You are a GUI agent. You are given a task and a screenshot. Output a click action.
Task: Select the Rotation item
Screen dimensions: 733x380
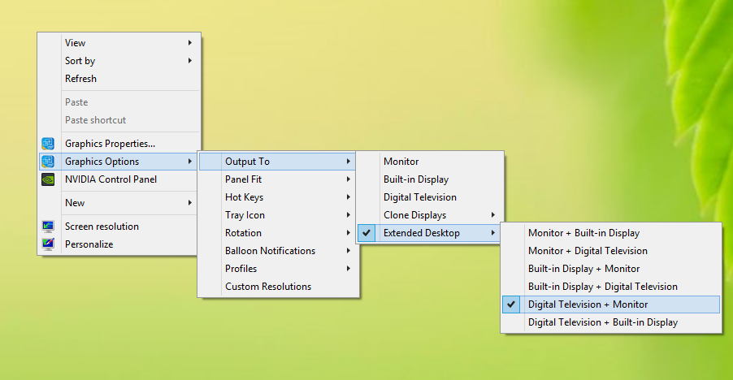pos(278,232)
